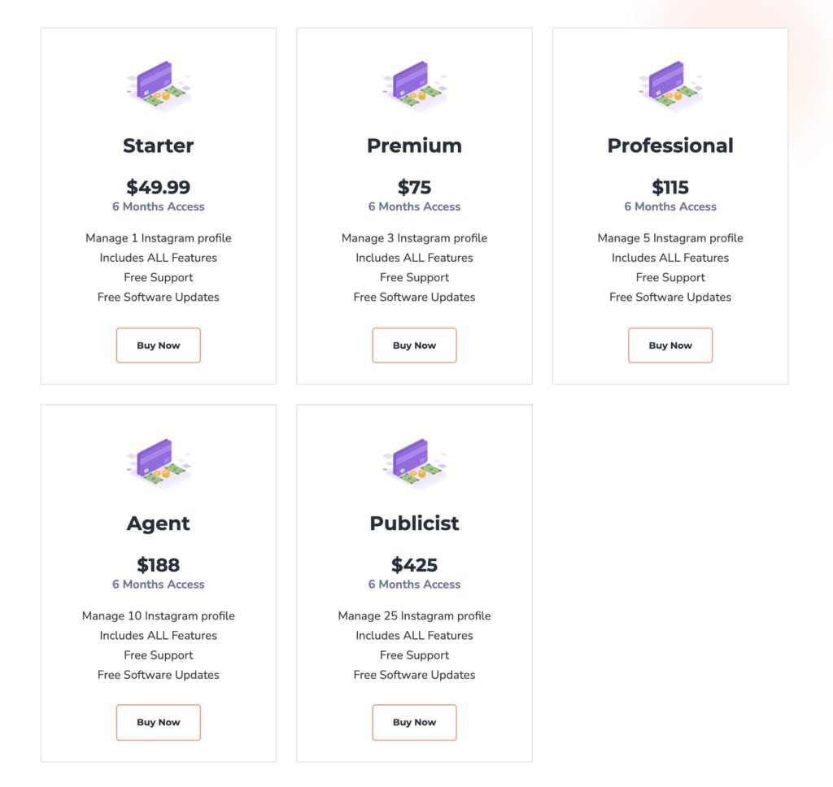Select the Premium plan heading

pyautogui.click(x=414, y=146)
